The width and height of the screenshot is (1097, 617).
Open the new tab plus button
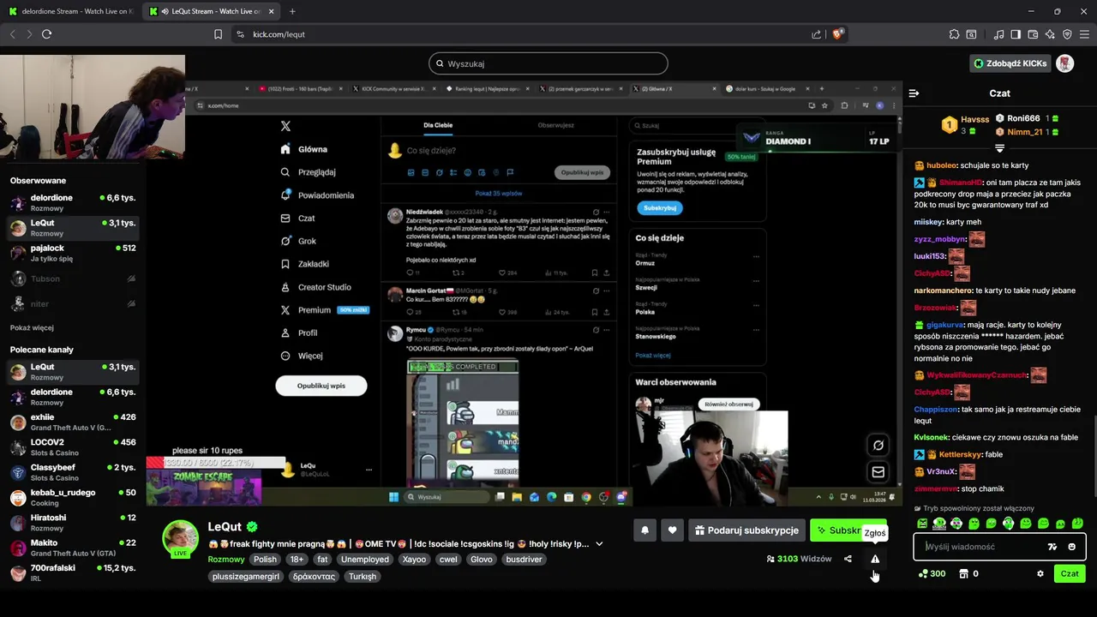coord(292,11)
